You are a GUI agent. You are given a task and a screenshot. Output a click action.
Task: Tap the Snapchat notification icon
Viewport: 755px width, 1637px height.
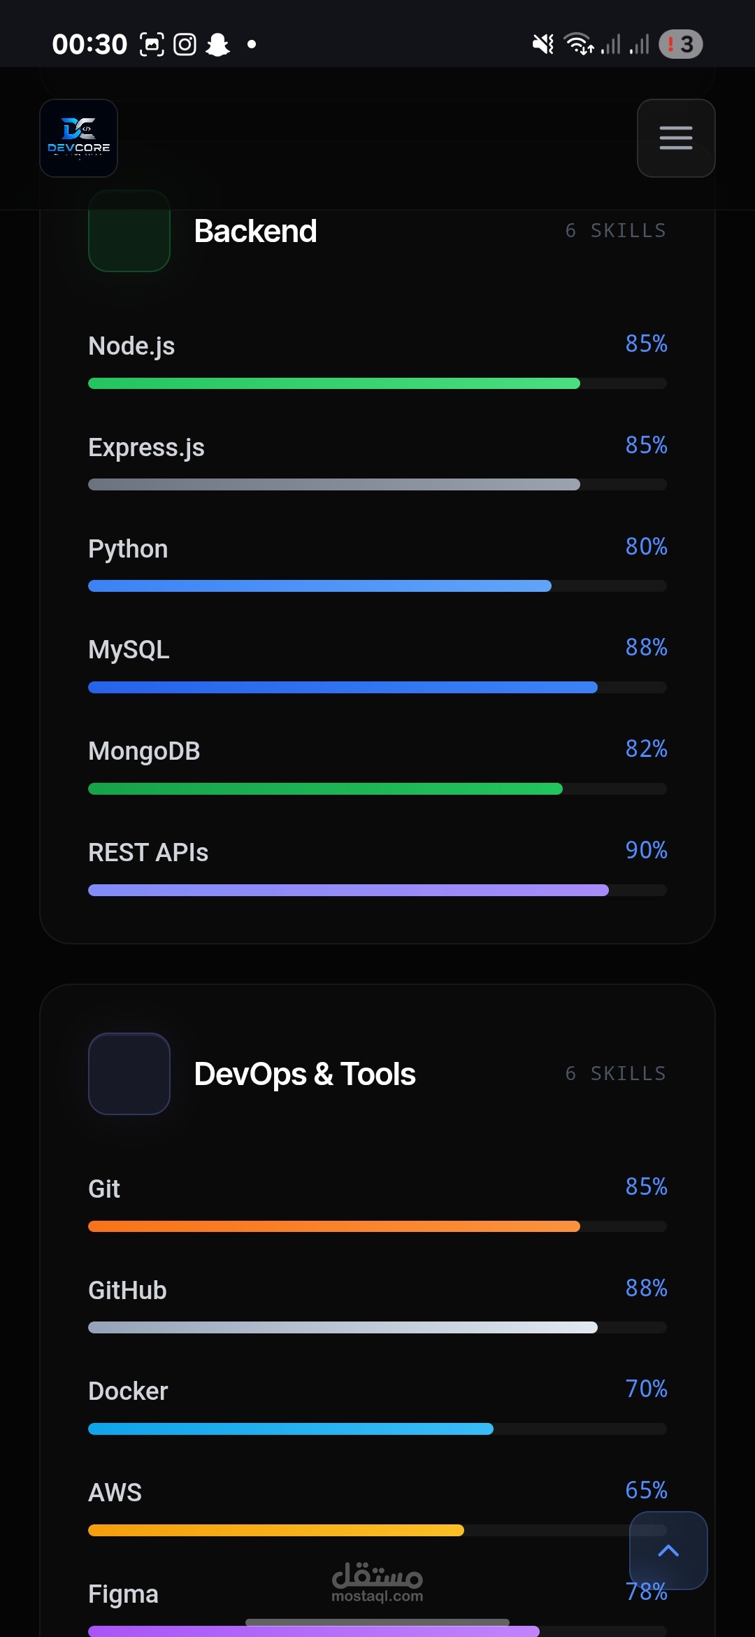point(218,44)
